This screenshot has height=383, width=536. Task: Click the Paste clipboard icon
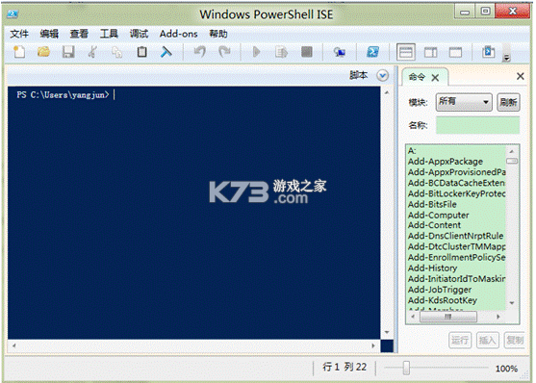pyautogui.click(x=141, y=52)
